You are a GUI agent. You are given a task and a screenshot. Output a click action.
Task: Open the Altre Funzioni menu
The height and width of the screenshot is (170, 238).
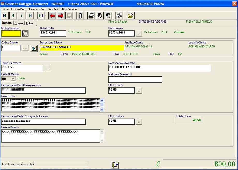click(x=69, y=9)
